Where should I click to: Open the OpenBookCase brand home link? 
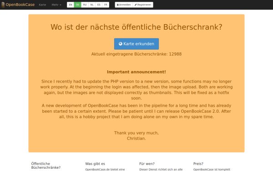click(20, 5)
